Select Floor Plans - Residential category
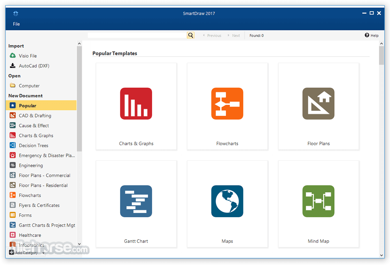This screenshot has width=390, height=265. coord(41,185)
